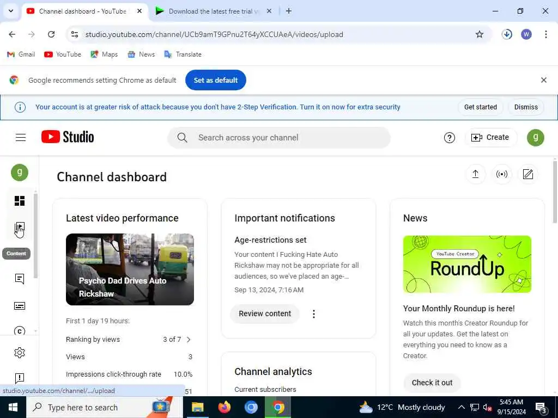Click the site information icon
The height and width of the screenshot is (418, 558).
pyautogui.click(x=75, y=34)
